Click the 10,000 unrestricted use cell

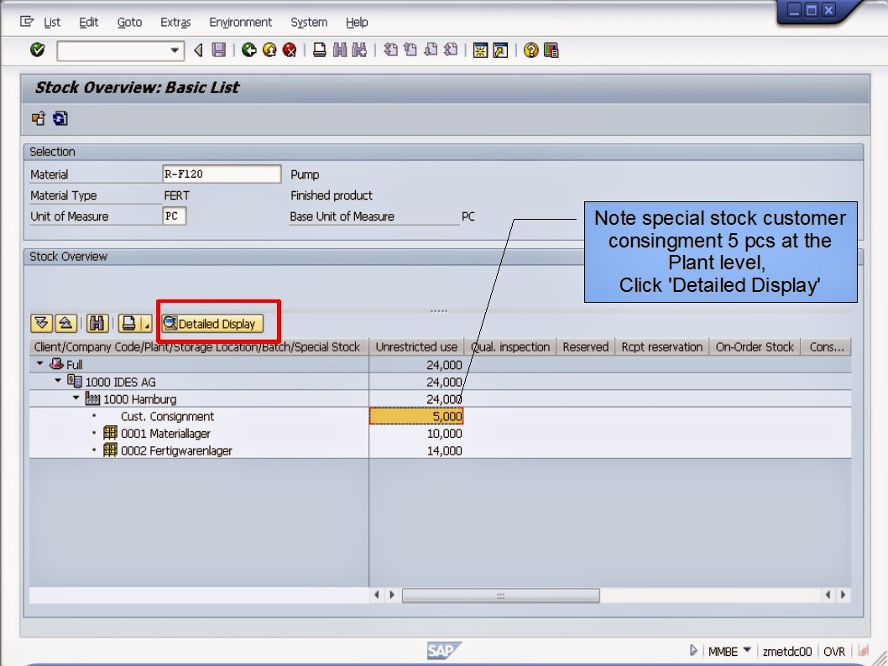pos(416,434)
